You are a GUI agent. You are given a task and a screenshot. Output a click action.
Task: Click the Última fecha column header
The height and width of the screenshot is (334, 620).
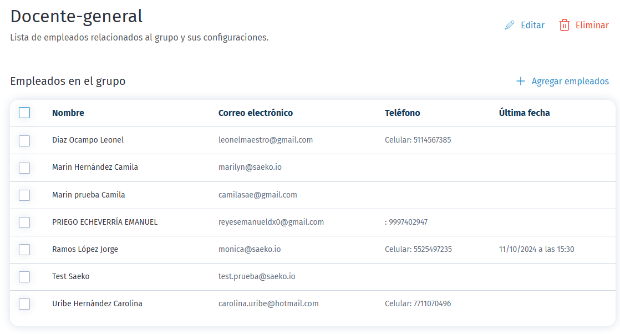pos(524,113)
